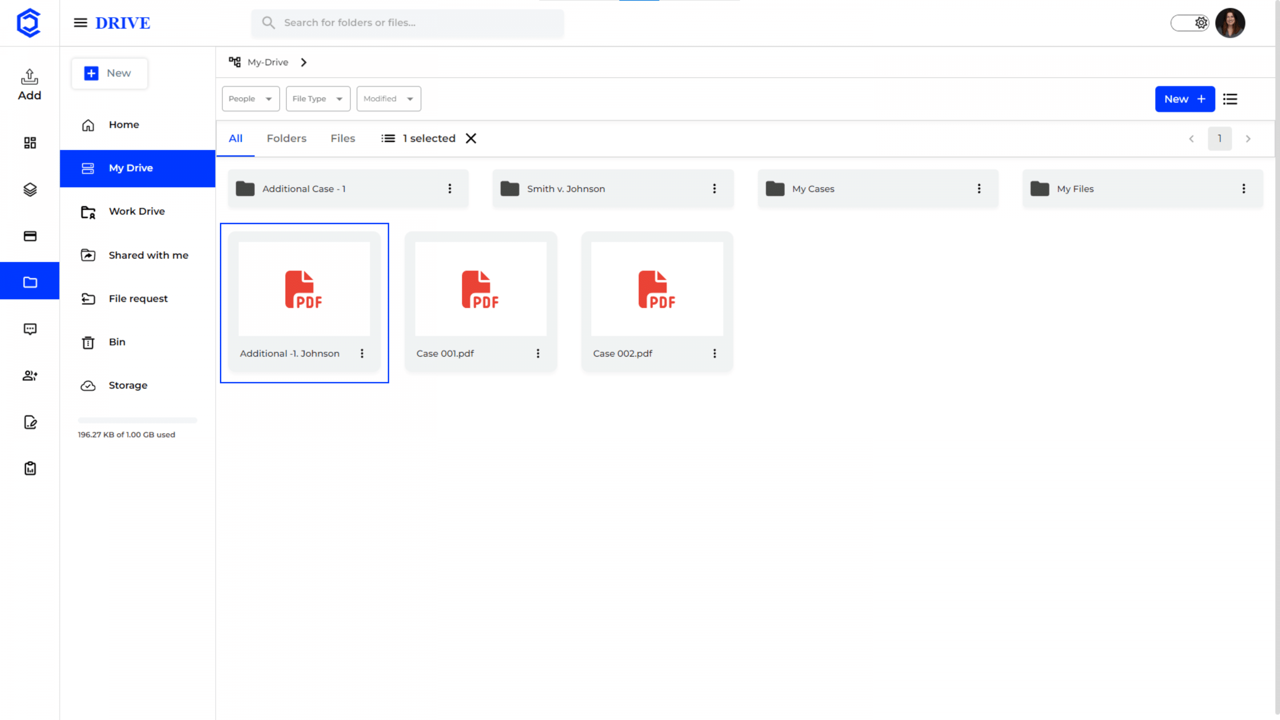This screenshot has width=1280, height=720.
Task: Expand the Modified filter dropdown
Action: coord(388,99)
